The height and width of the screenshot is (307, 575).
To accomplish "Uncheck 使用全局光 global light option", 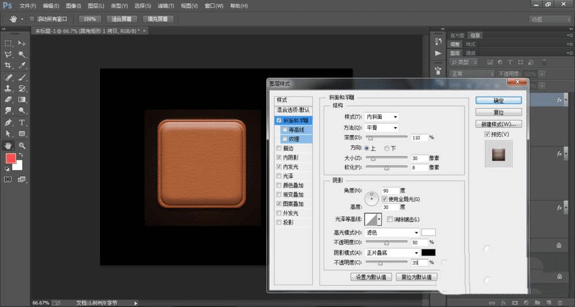I will 385,199.
